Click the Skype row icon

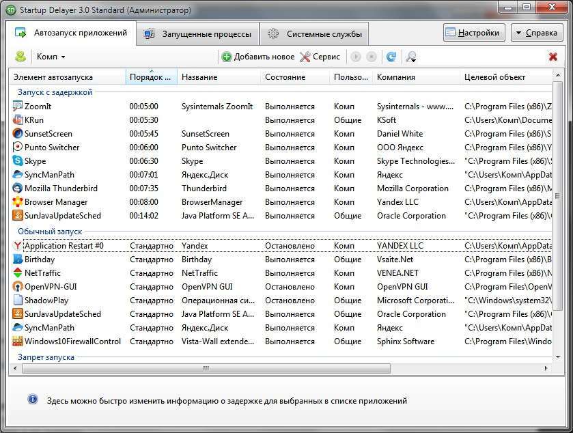click(x=18, y=160)
